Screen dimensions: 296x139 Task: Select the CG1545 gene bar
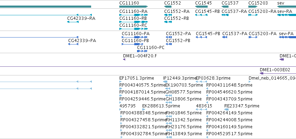tap(201, 7)
